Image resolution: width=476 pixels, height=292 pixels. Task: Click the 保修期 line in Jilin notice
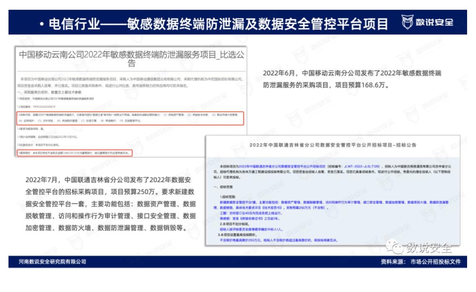pyautogui.click(x=249, y=219)
